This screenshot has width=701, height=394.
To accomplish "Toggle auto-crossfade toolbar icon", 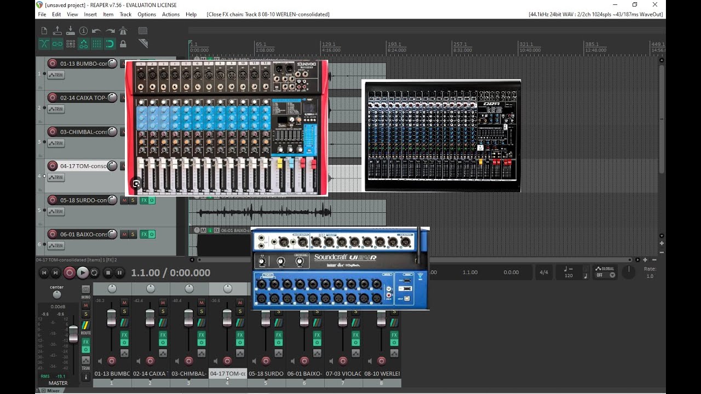I will (x=44, y=44).
